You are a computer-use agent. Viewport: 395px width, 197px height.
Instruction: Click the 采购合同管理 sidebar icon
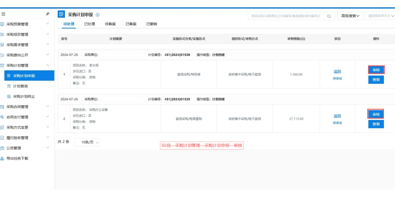pos(2,107)
